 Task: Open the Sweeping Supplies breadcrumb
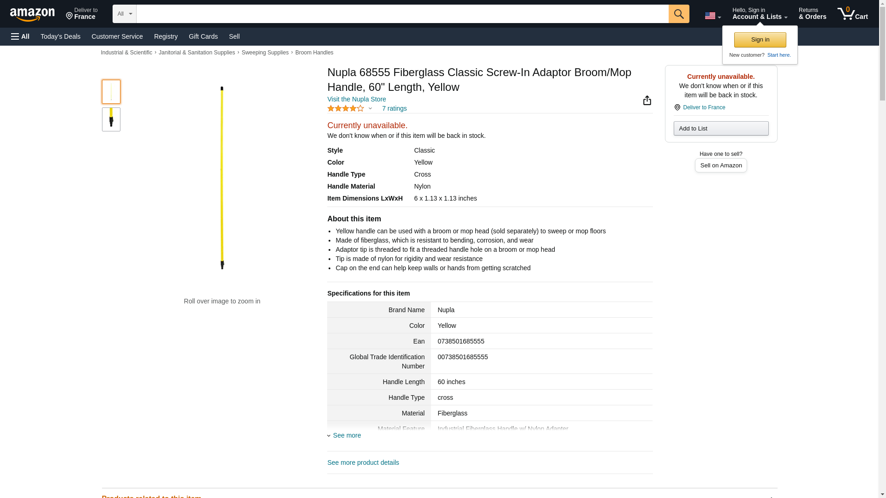265,53
